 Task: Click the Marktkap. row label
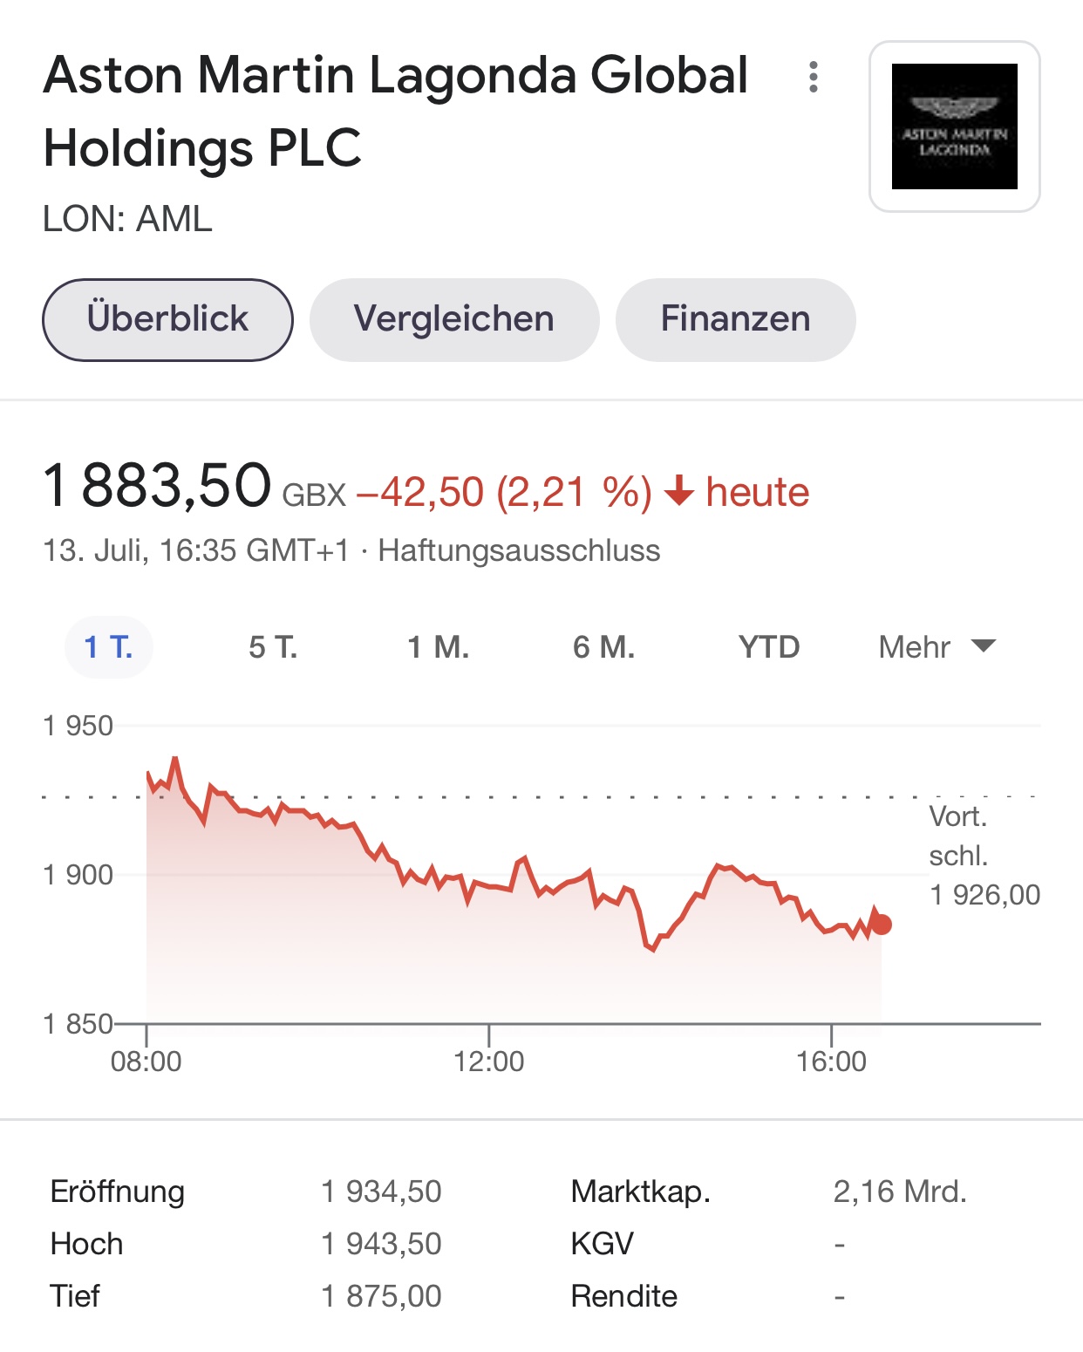pos(641,1192)
